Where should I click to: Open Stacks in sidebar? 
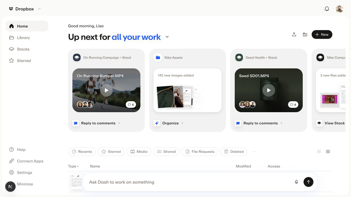coord(27,49)
